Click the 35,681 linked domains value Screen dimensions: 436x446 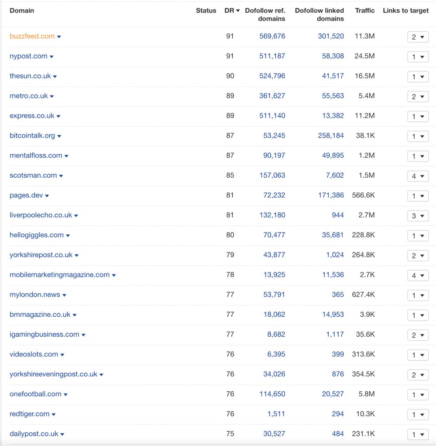coord(333,235)
